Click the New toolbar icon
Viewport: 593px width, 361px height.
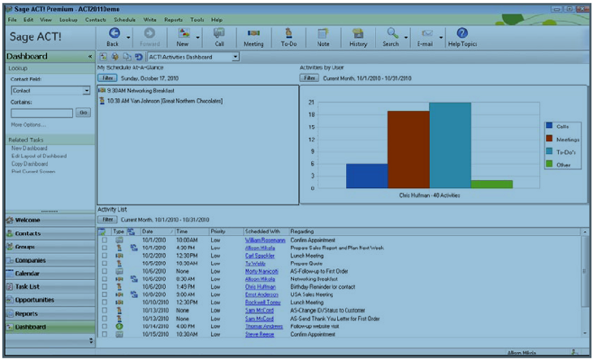184,37
